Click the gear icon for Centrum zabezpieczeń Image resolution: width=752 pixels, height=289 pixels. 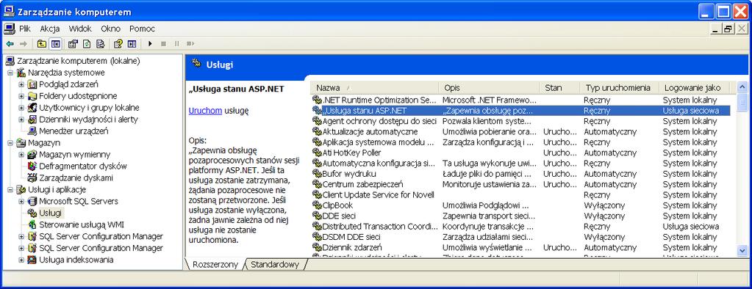point(317,184)
